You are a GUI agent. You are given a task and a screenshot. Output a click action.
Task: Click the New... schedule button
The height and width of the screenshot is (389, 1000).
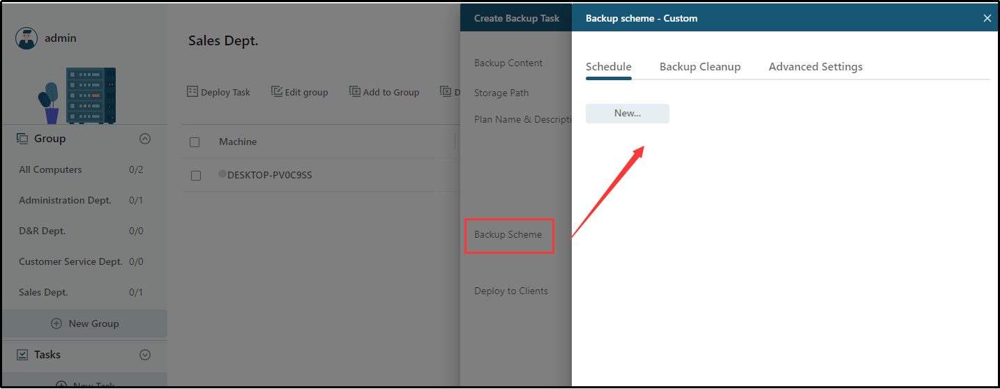(627, 113)
